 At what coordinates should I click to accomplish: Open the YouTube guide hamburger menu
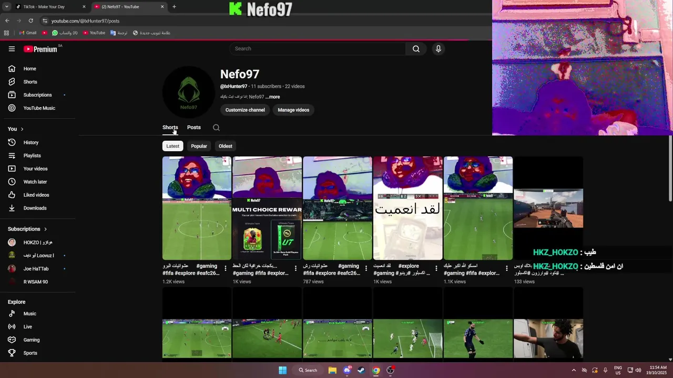(x=12, y=49)
